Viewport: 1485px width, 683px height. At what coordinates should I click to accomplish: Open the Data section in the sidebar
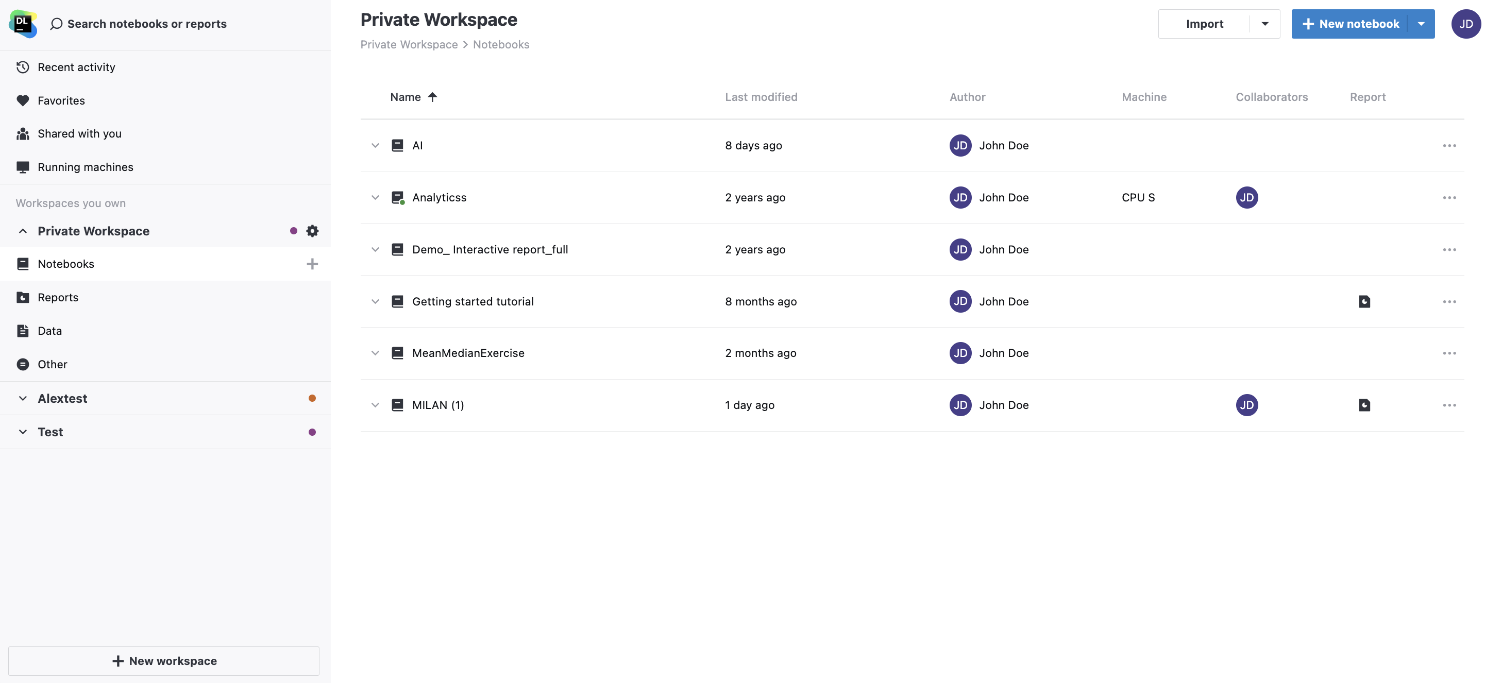(49, 330)
